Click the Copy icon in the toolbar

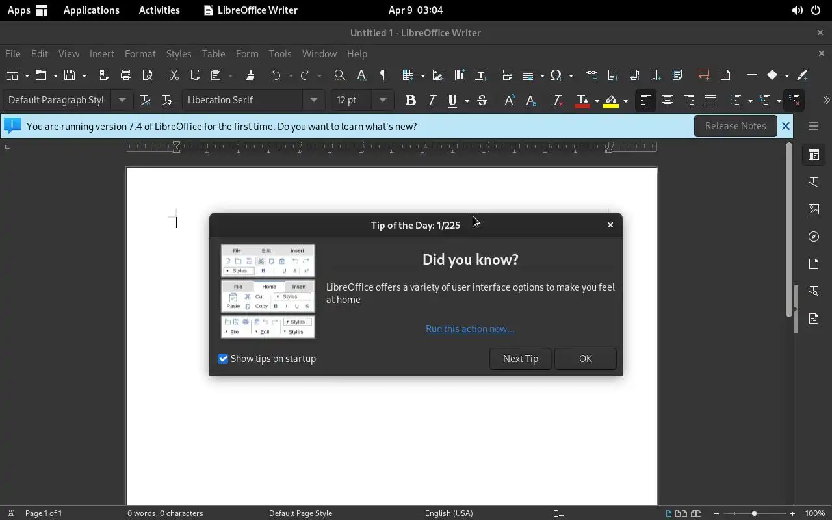195,75
